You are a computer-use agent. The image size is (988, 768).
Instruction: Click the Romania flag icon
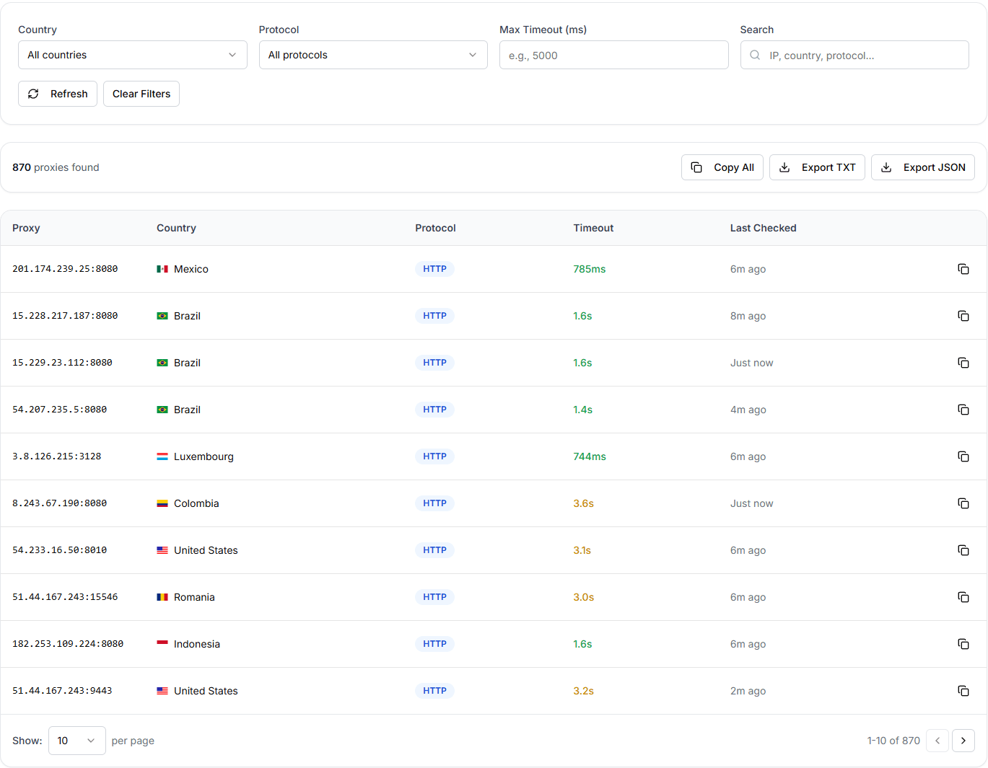162,597
